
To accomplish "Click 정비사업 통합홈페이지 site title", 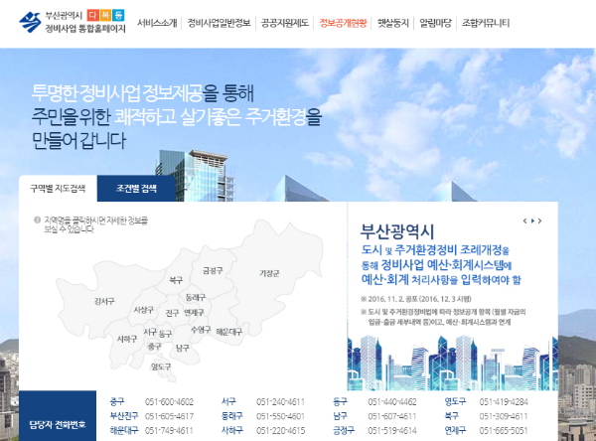I will (85, 28).
